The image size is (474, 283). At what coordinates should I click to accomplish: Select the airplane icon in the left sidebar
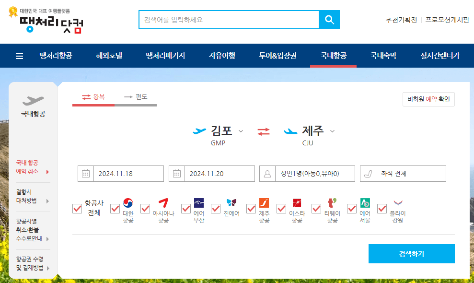(x=32, y=100)
